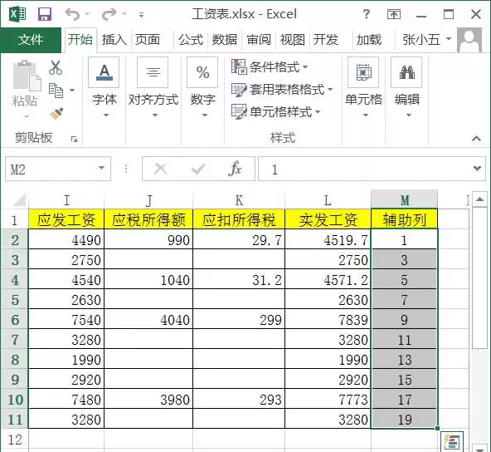Click the Excel application logo icon
The image size is (491, 452).
point(18,14)
